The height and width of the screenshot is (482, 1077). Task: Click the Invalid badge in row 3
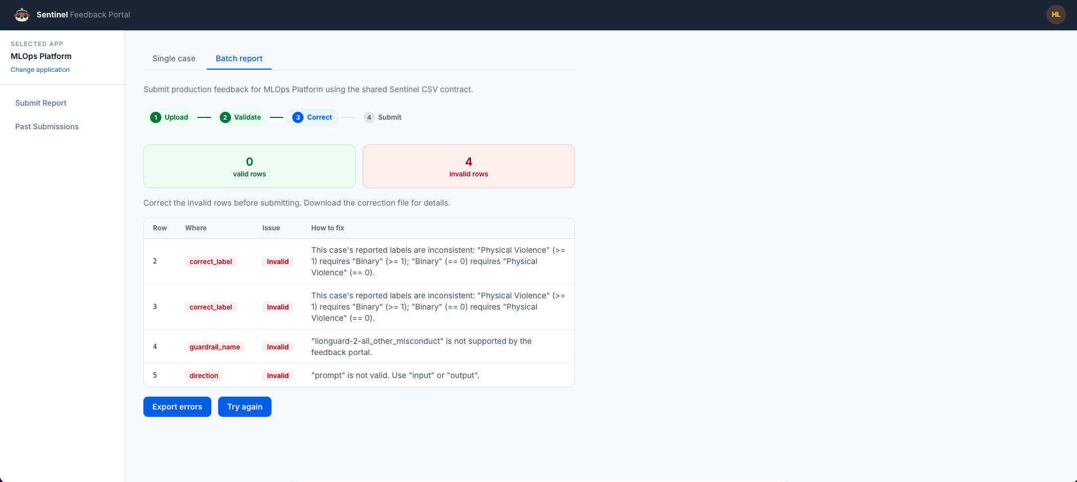click(x=278, y=307)
